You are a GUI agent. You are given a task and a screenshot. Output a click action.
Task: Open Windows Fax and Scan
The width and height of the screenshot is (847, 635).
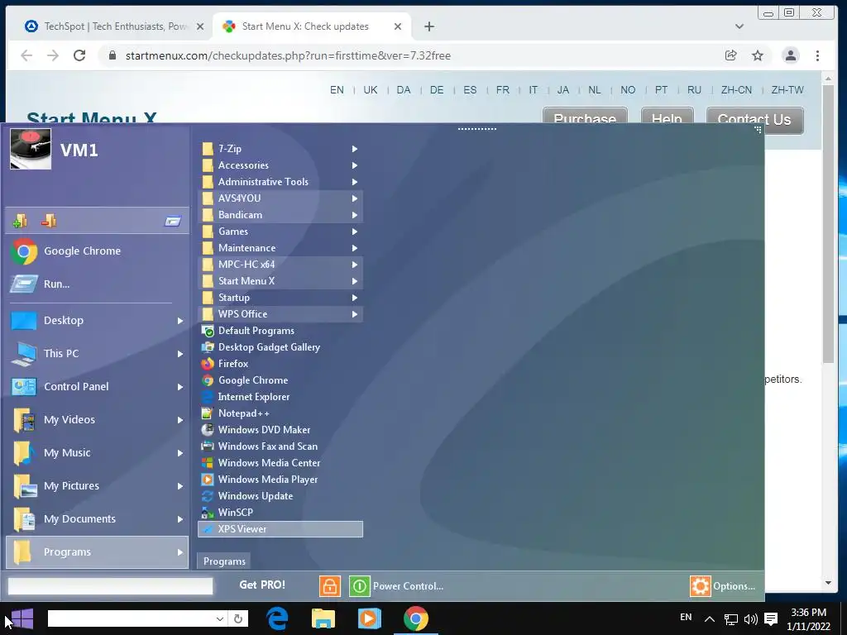pos(280,446)
